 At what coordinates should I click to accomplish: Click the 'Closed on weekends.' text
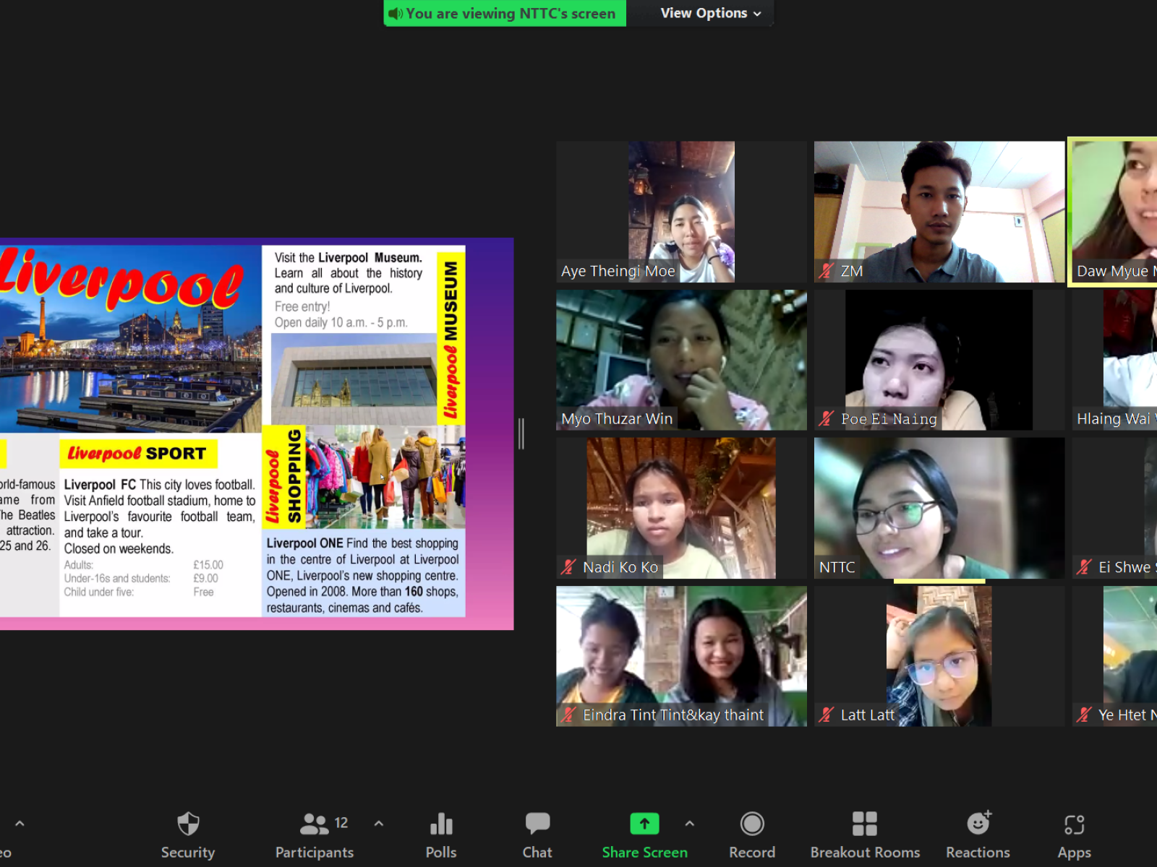tap(119, 549)
